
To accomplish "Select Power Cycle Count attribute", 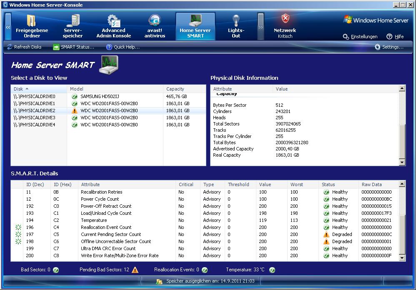I will click(x=205, y=199).
